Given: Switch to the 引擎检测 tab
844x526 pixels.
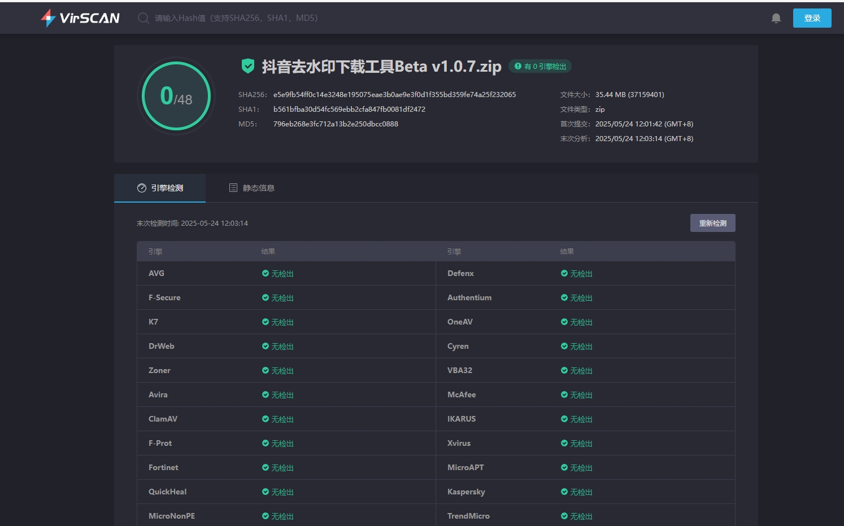Looking at the screenshot, I should (160, 188).
